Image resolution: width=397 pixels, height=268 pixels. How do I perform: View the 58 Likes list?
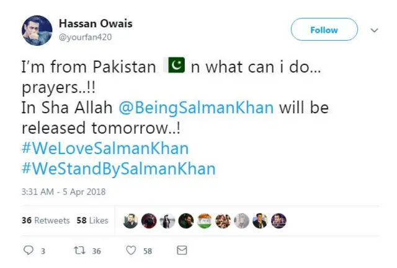tap(92, 220)
